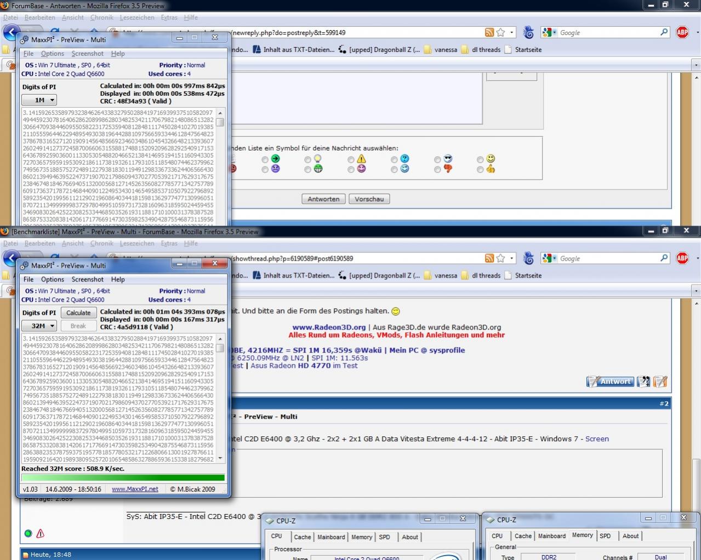Open tab list dropdown in lower Firefox window
Image resolution: width=701 pixels, height=560 pixels.
point(696,291)
